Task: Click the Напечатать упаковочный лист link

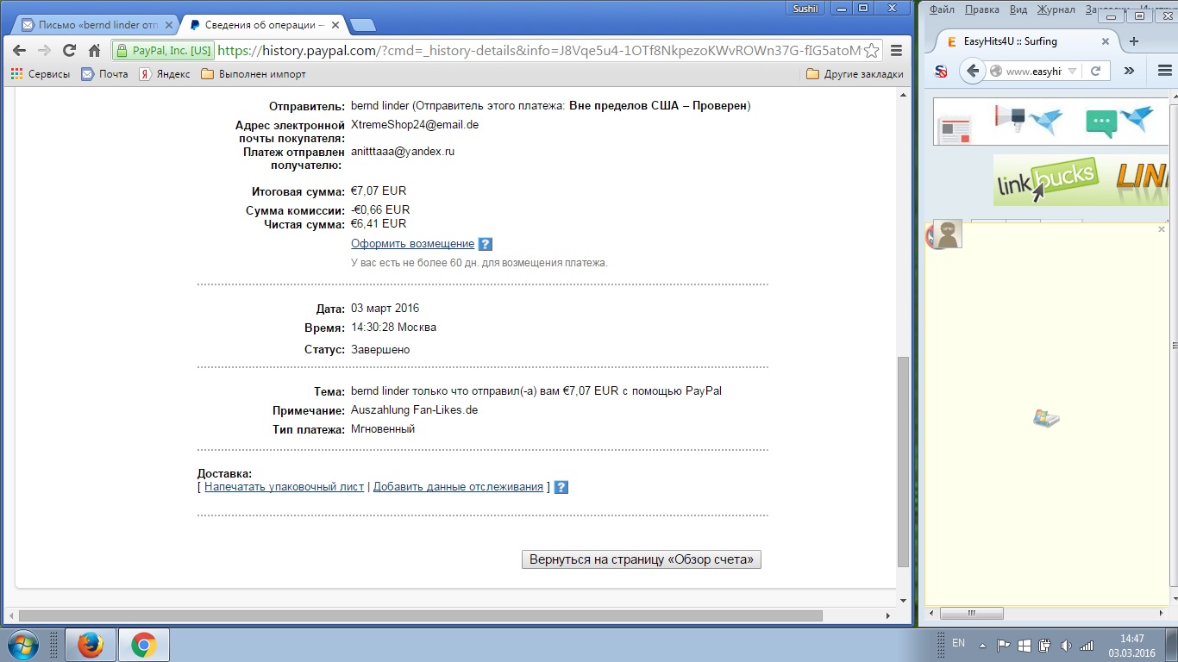Action: pyautogui.click(x=284, y=487)
